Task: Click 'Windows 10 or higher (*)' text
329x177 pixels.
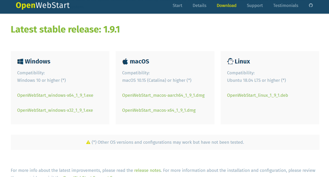Action: (42, 80)
